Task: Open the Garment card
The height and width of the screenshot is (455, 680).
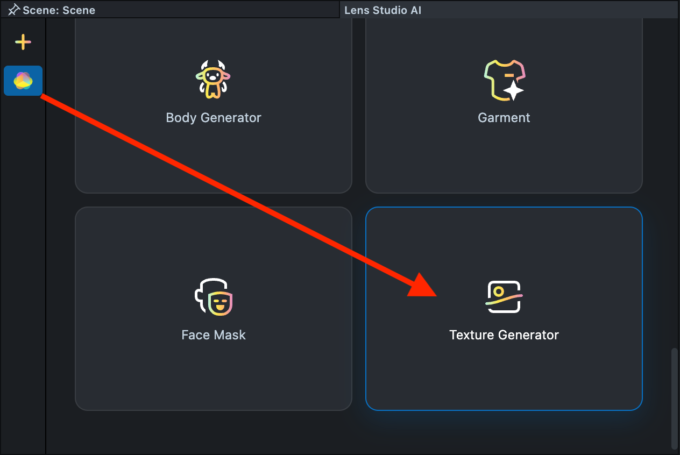Action: [x=504, y=105]
